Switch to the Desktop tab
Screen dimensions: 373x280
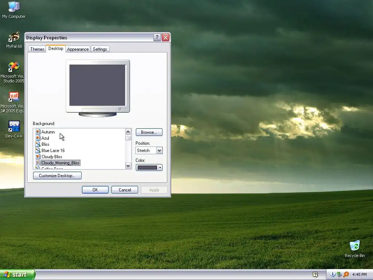tap(56, 48)
